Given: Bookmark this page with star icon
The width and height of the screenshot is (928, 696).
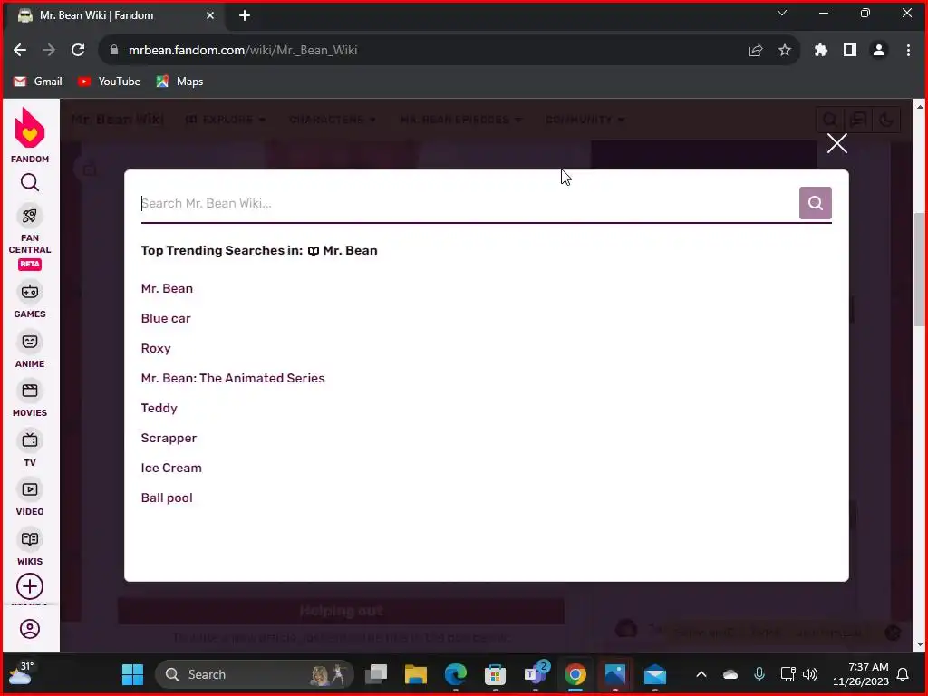Looking at the screenshot, I should 784,51.
